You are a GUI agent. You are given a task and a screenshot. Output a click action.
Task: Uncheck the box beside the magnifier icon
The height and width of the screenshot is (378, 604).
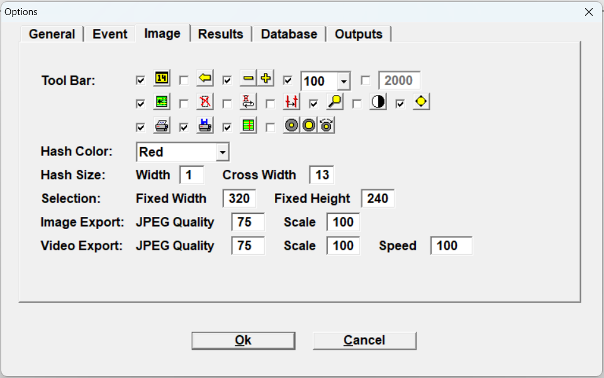pyautogui.click(x=313, y=104)
